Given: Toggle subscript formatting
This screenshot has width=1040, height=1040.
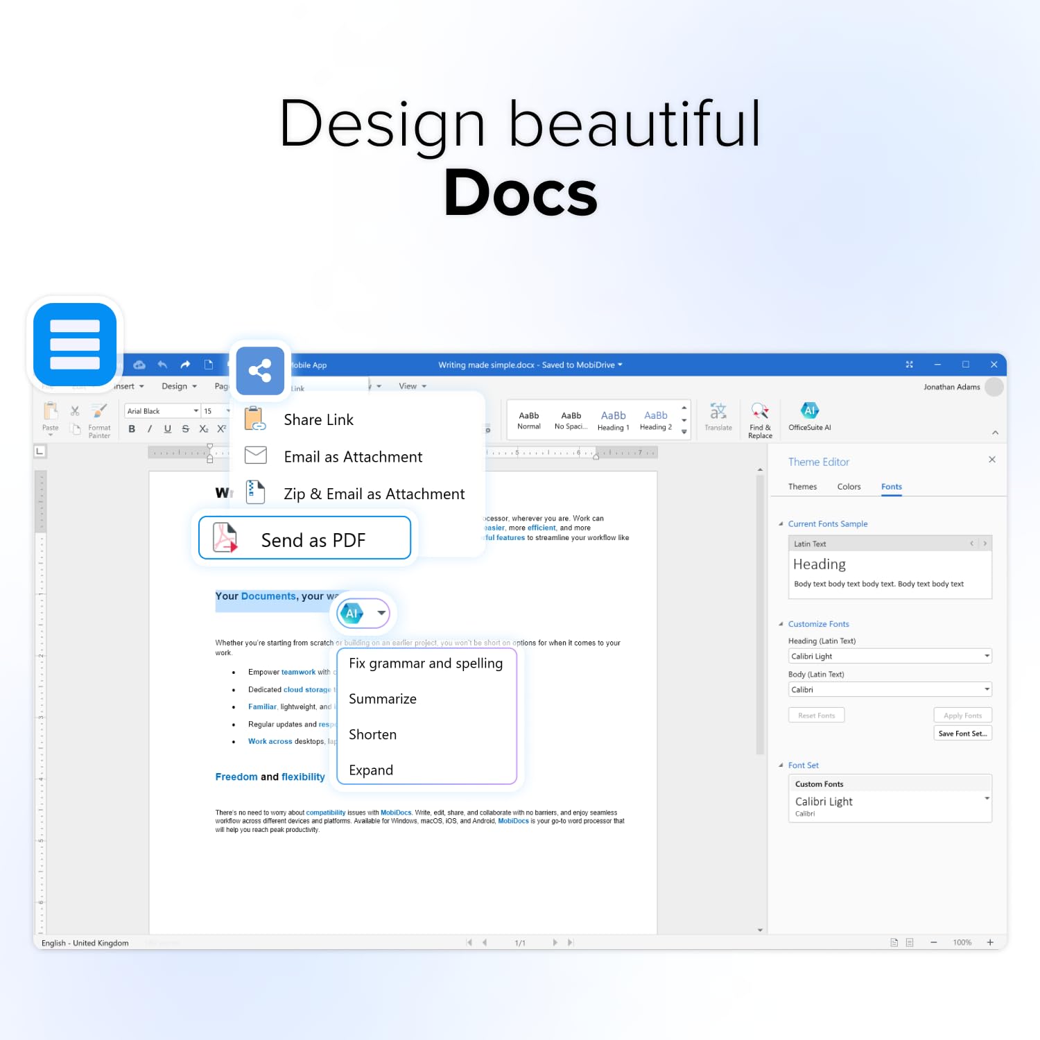Looking at the screenshot, I should (204, 429).
